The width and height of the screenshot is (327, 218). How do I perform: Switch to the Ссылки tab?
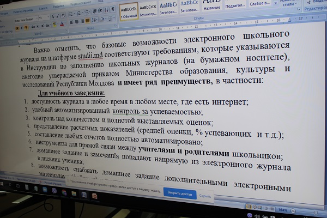coord(43,9)
